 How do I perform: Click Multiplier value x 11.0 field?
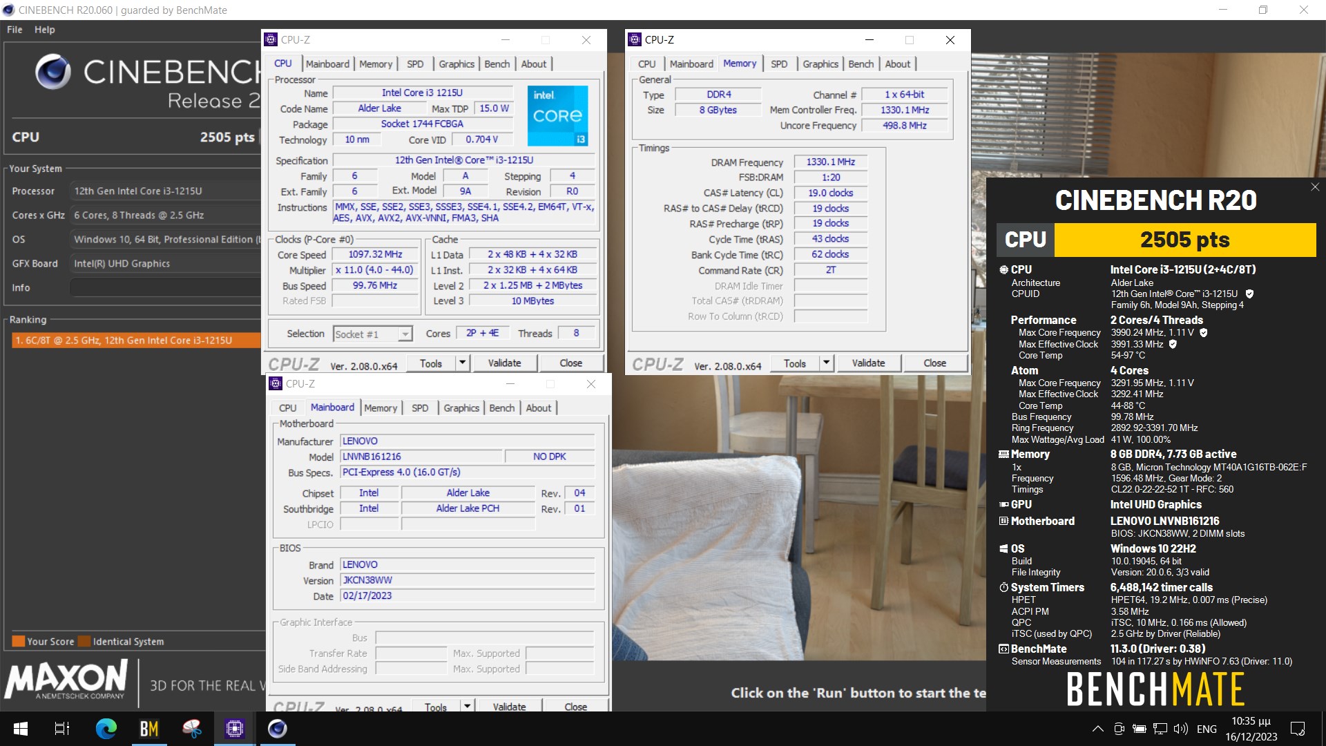[375, 270]
